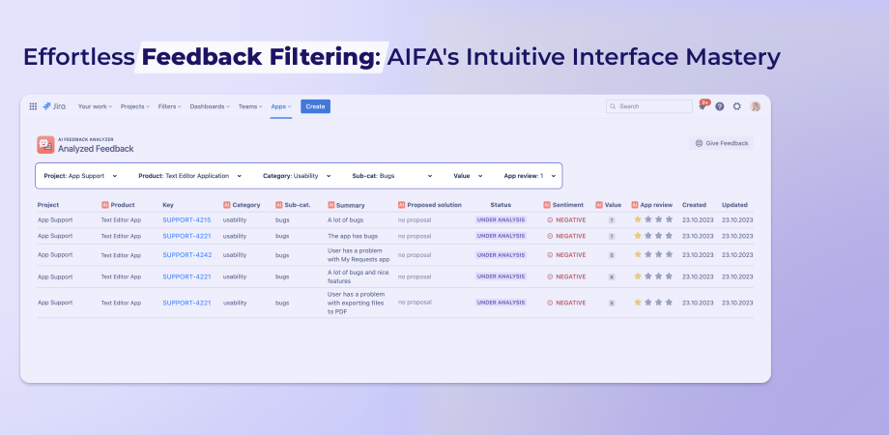
Task: Click the Give Feedback button
Action: pos(721,143)
